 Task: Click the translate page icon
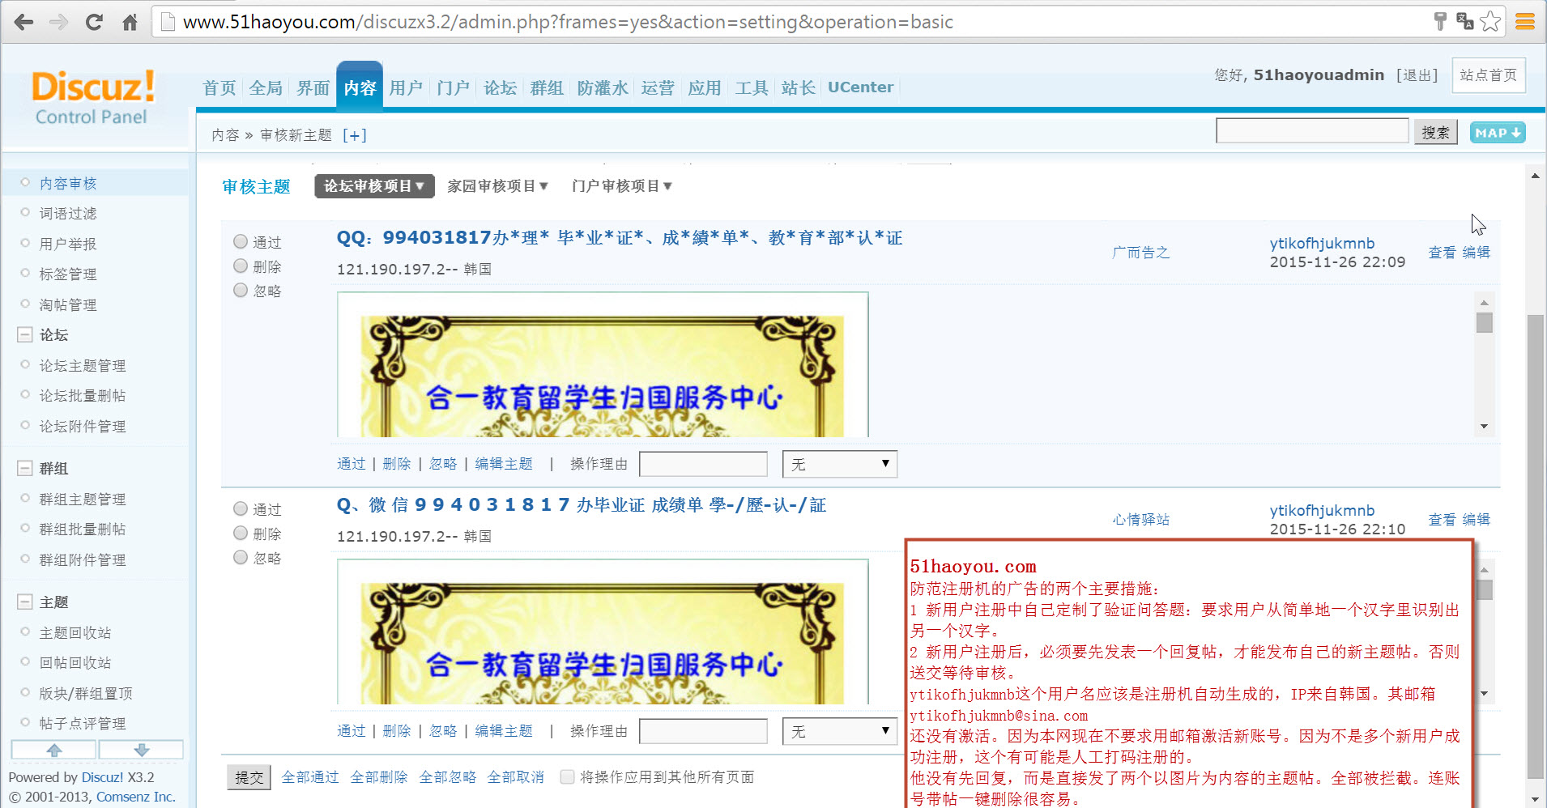coord(1464,22)
